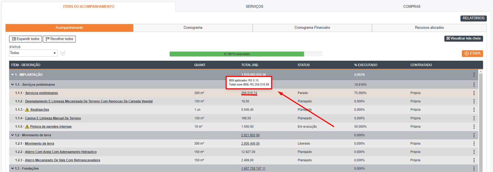Switch to the Cronograma Financeiro tab
The width and height of the screenshot is (493, 172).
coord(312,28)
